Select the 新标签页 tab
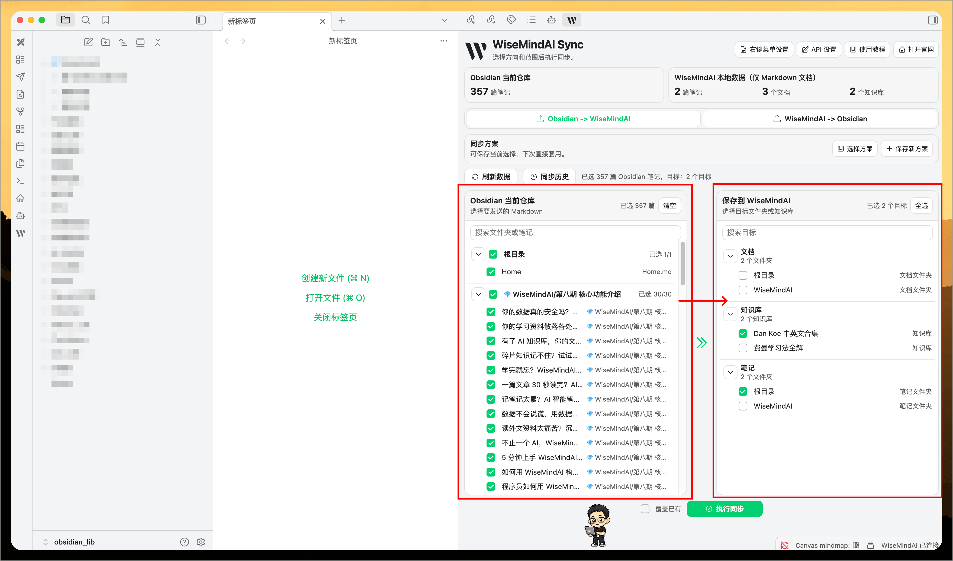953x561 pixels. [277, 21]
